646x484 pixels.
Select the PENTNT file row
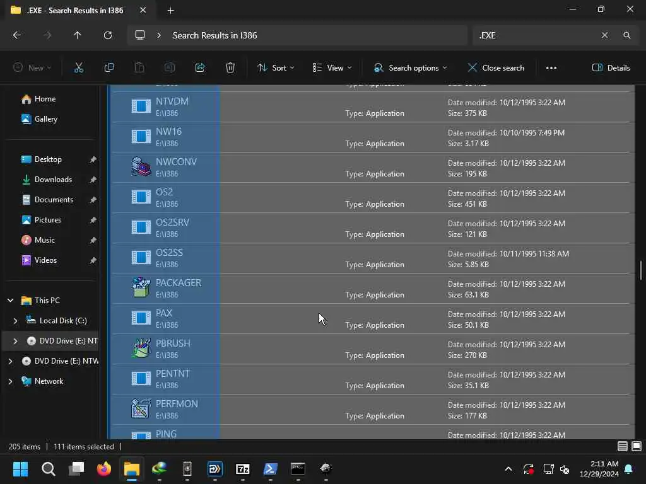point(372,379)
